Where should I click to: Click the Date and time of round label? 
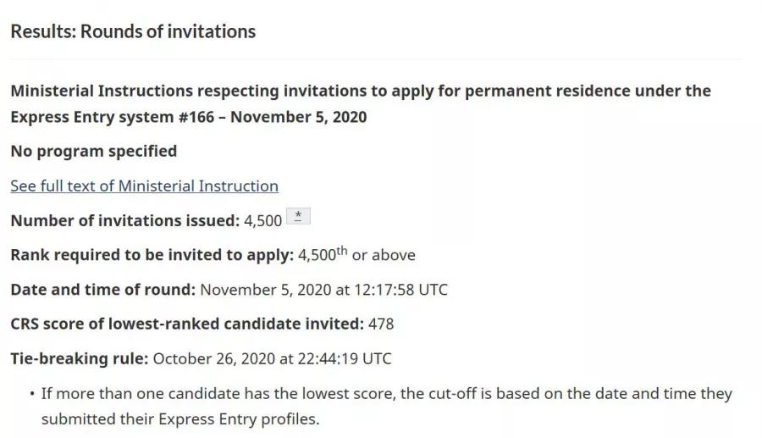click(x=103, y=290)
